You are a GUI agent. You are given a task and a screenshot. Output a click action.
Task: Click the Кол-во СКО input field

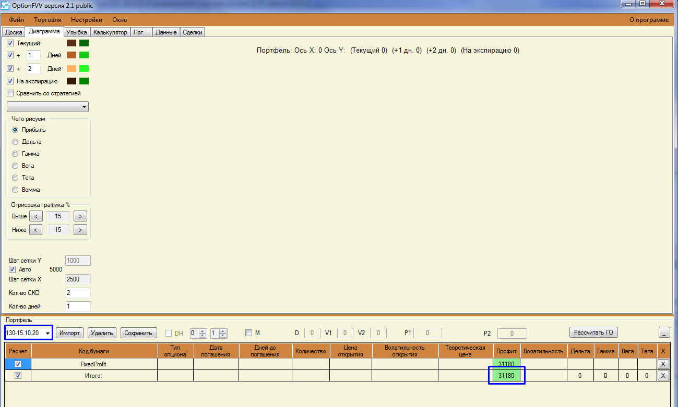[78, 293]
